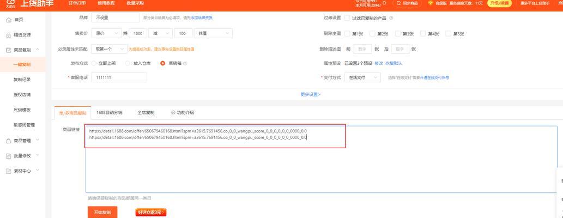Check the 第1张 delete main image box
Viewport: 563px width, 218px height.
point(347,33)
